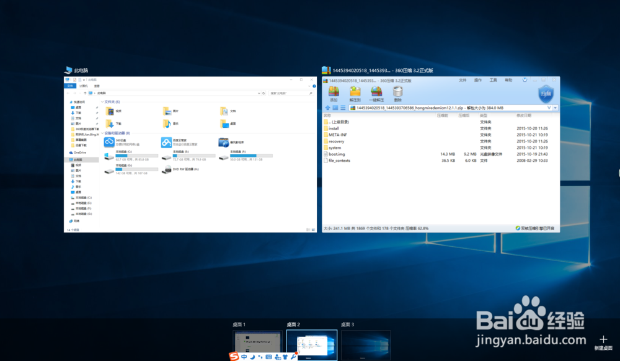Click the Sogou input method S logo
Screen dimensions: 620x361
point(234,356)
